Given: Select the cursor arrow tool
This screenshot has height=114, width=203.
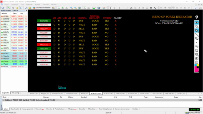Looking at the screenshot, I should pos(110,8).
